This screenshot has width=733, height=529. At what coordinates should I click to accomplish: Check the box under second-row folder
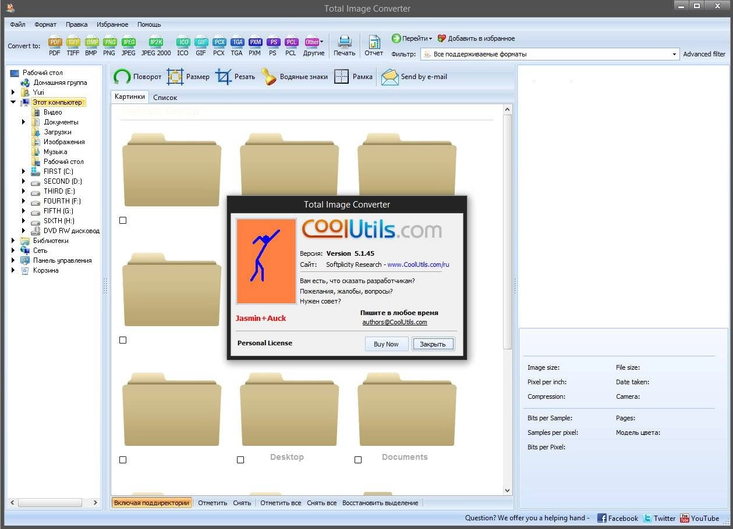point(123,340)
